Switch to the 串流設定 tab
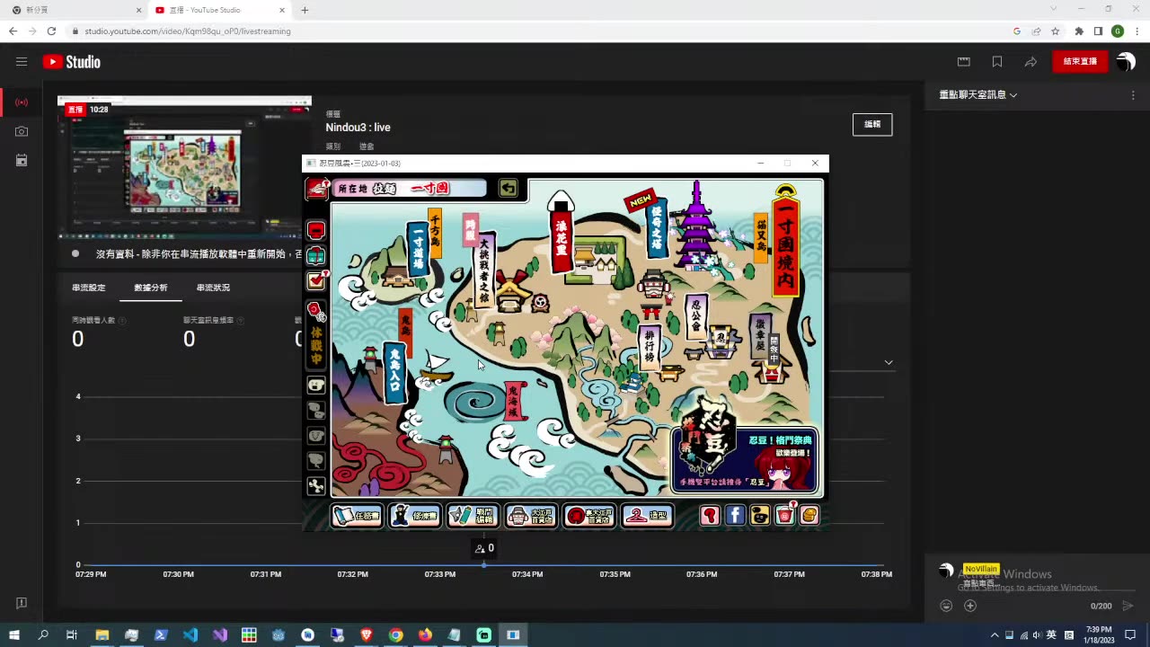The width and height of the screenshot is (1150, 647). (x=89, y=288)
